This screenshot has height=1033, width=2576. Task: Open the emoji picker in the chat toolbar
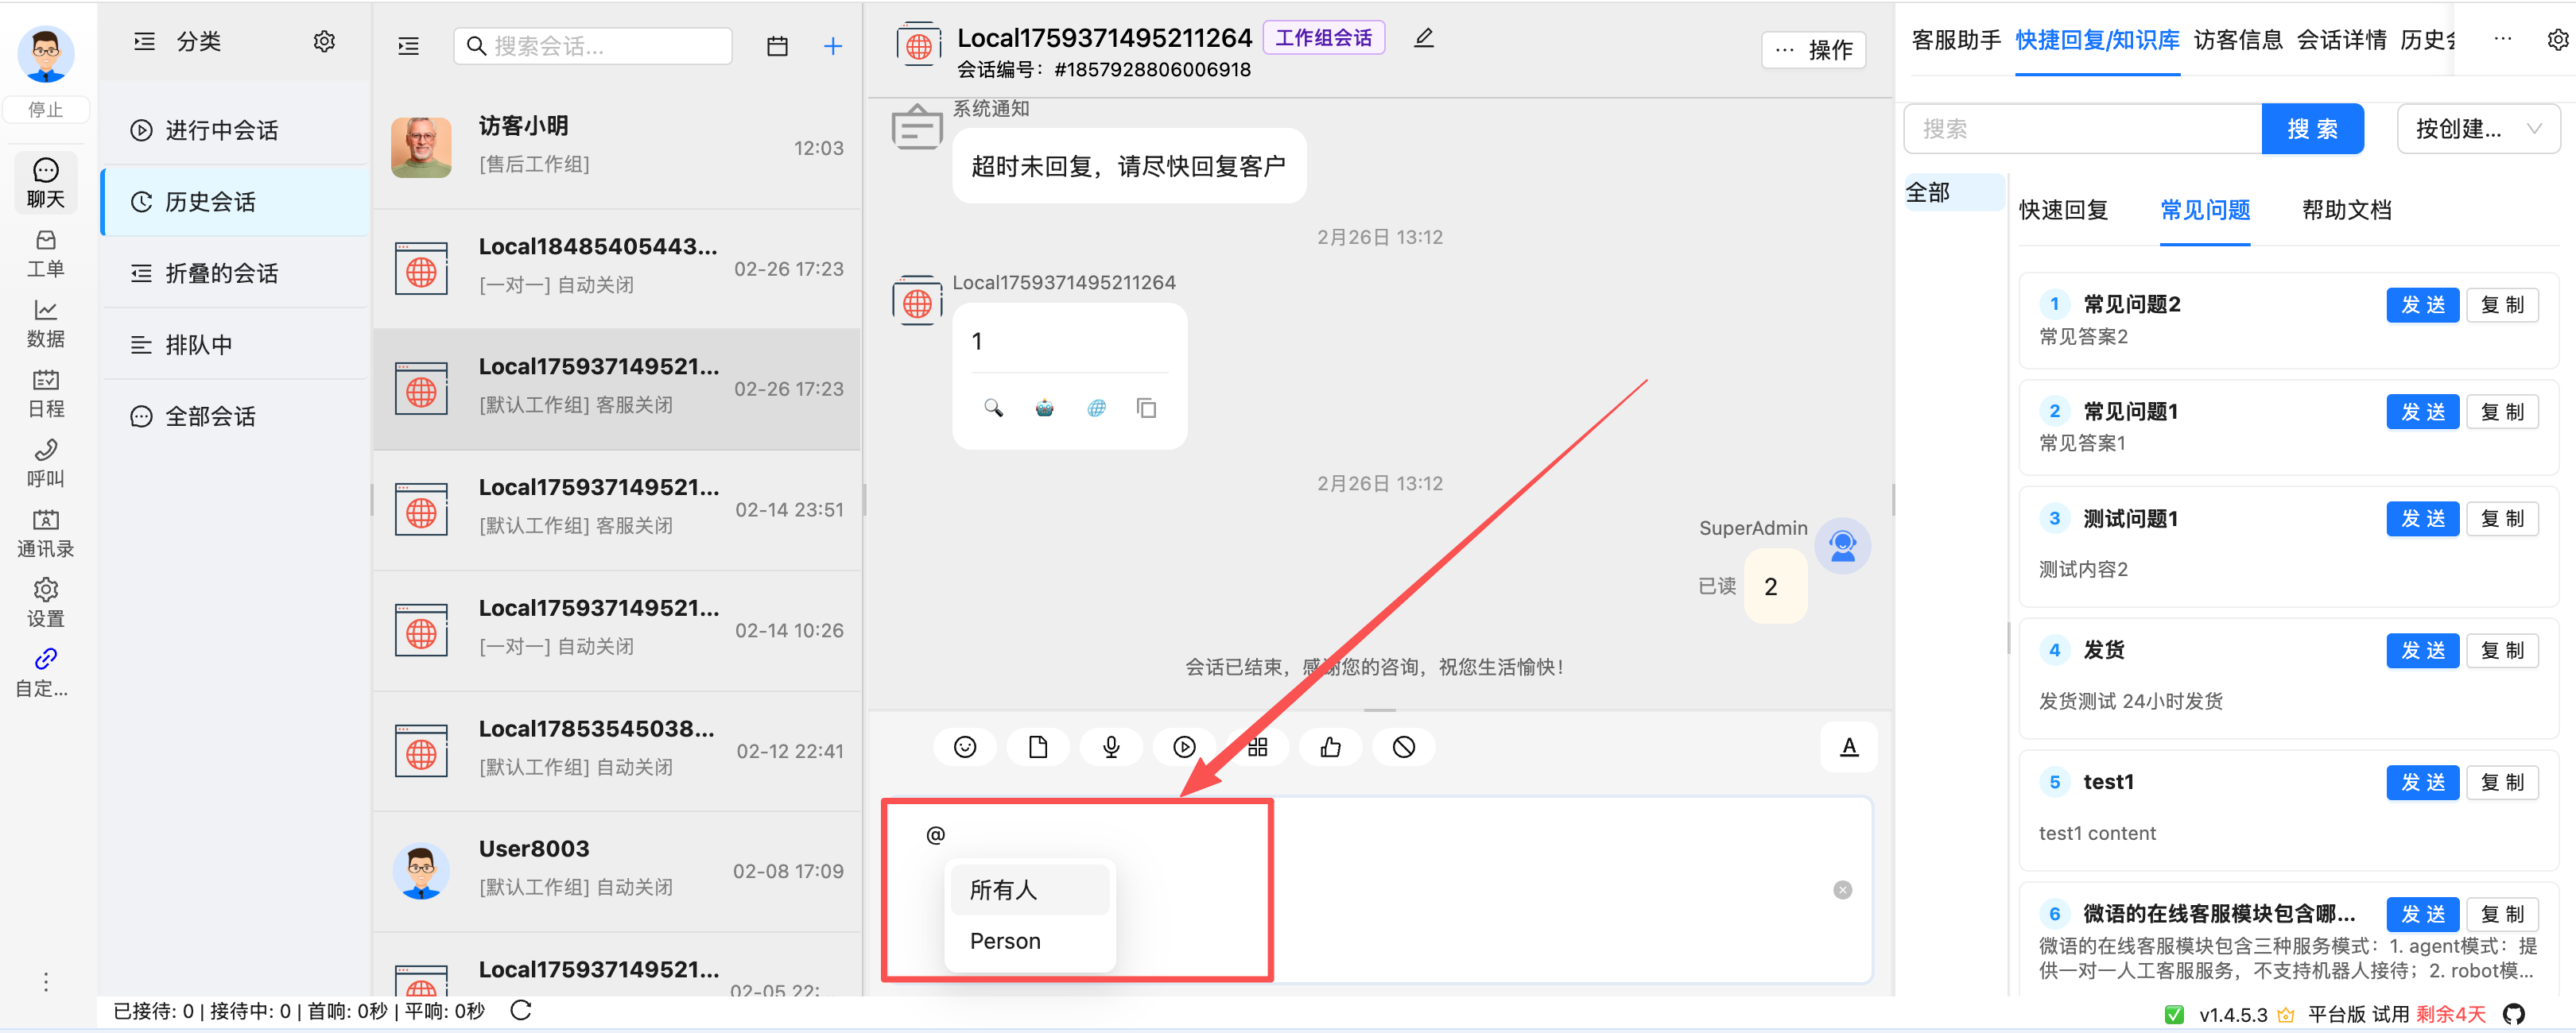(x=964, y=746)
